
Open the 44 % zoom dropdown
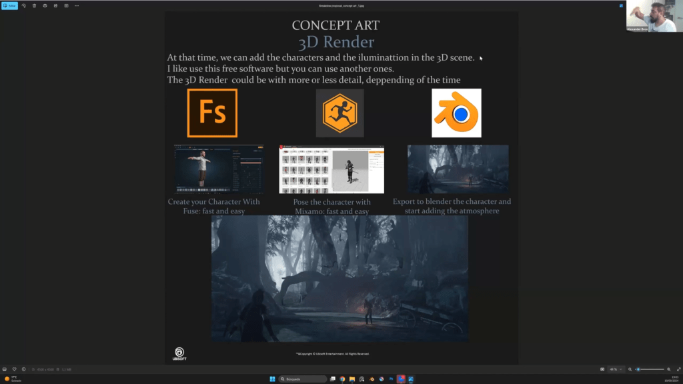coord(616,369)
